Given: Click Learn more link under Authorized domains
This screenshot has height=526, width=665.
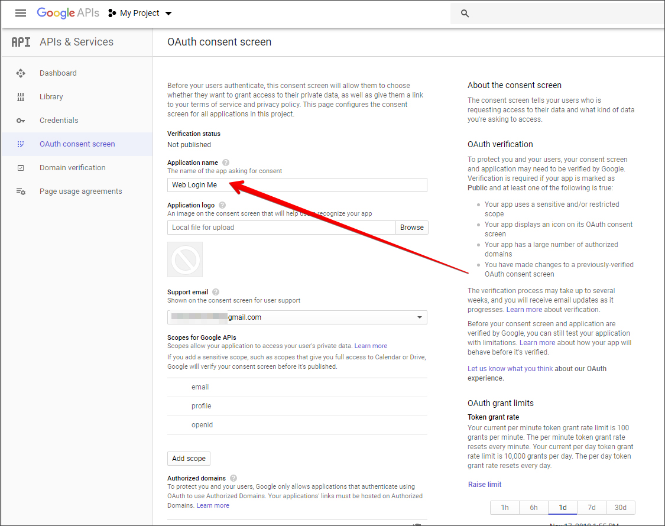Looking at the screenshot, I should (x=213, y=506).
